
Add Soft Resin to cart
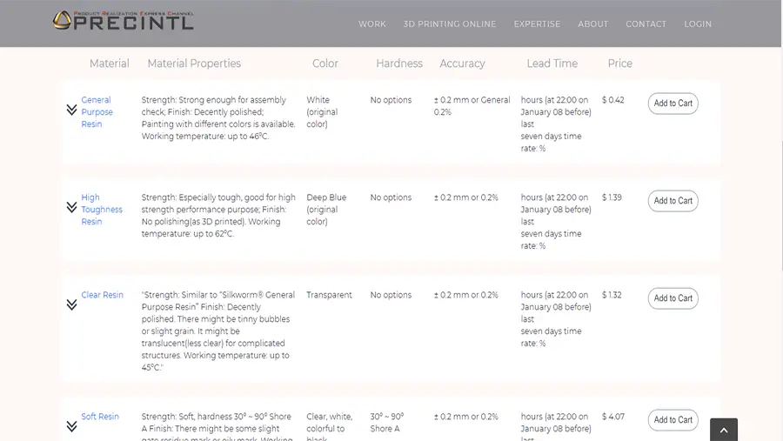point(673,420)
